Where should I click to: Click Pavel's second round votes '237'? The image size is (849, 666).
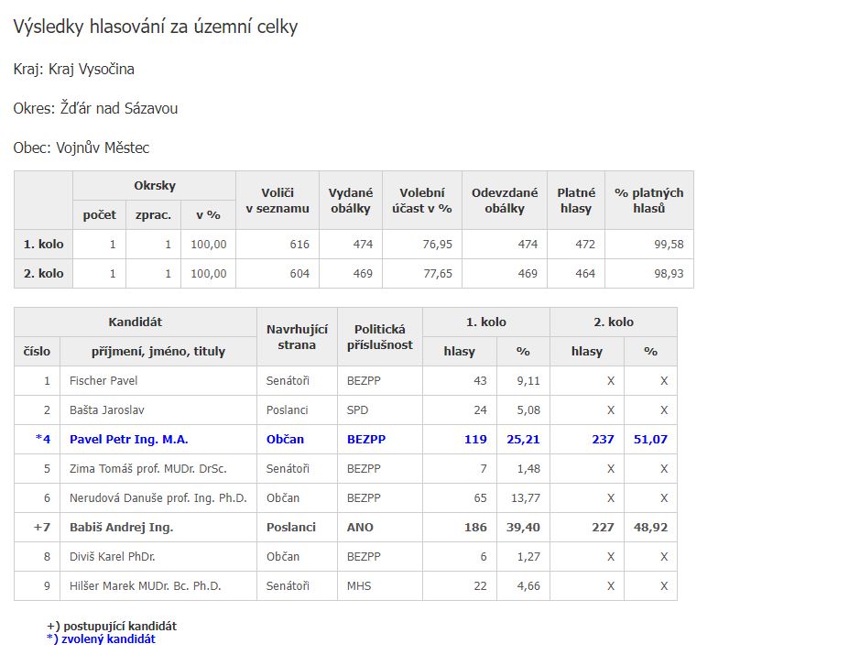pyautogui.click(x=603, y=439)
